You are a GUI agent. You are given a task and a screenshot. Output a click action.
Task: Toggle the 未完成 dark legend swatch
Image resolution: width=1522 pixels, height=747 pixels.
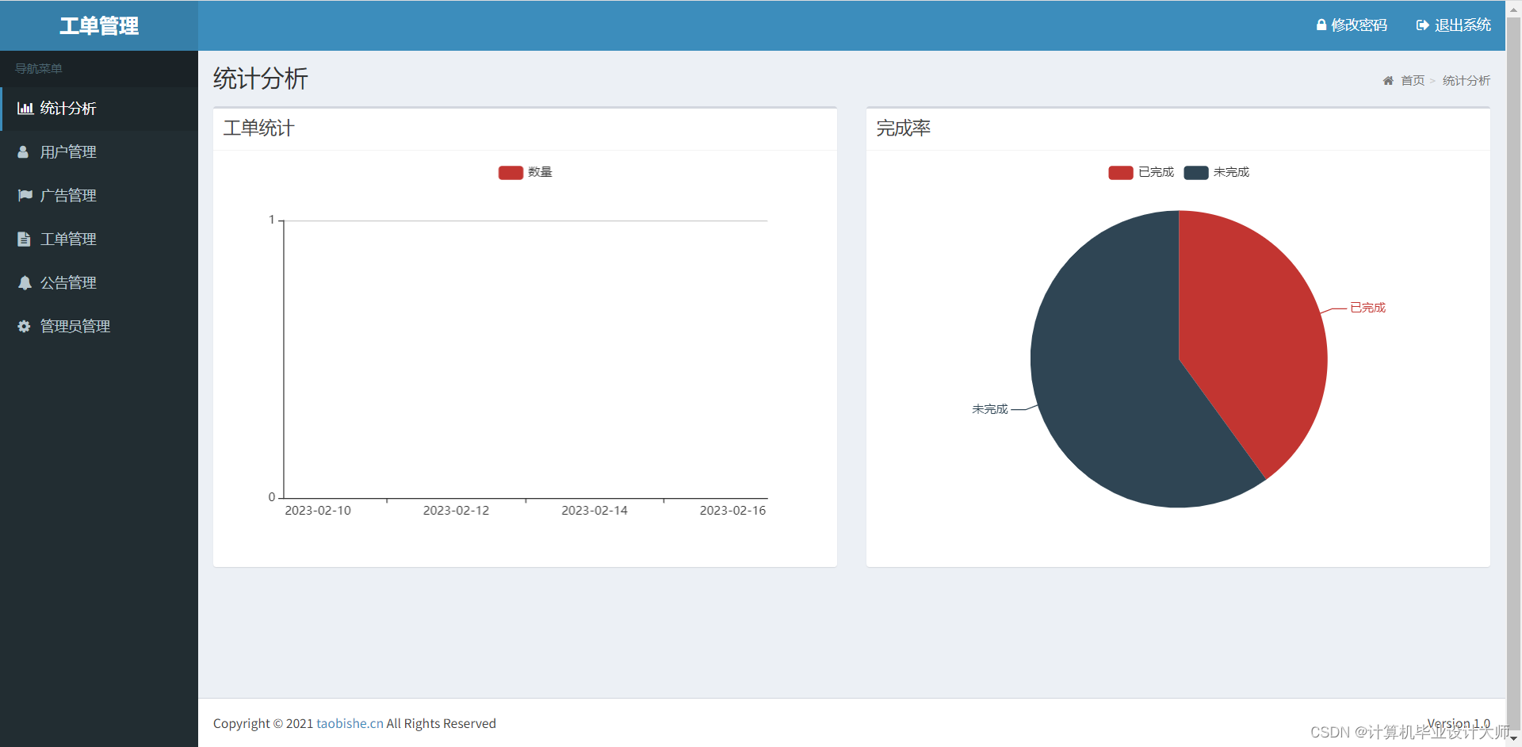click(1196, 172)
